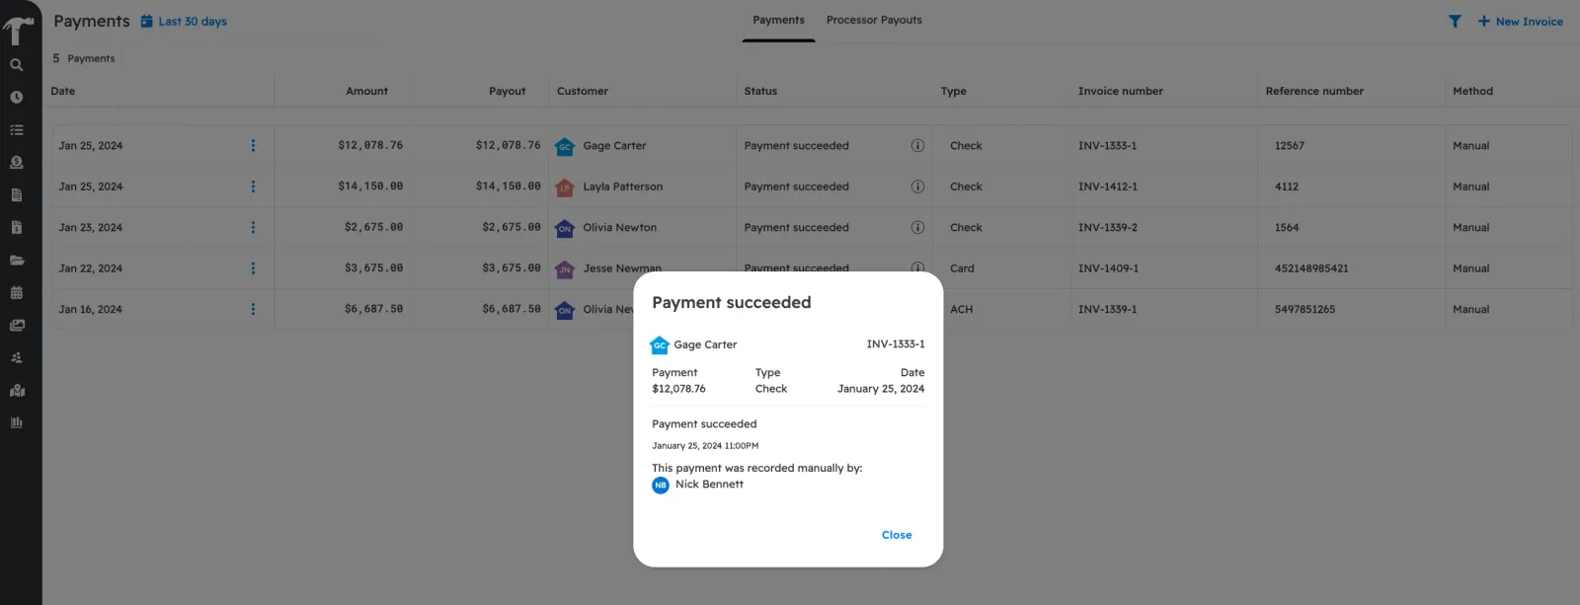Click the Customer column header
1580x605 pixels.
(583, 91)
